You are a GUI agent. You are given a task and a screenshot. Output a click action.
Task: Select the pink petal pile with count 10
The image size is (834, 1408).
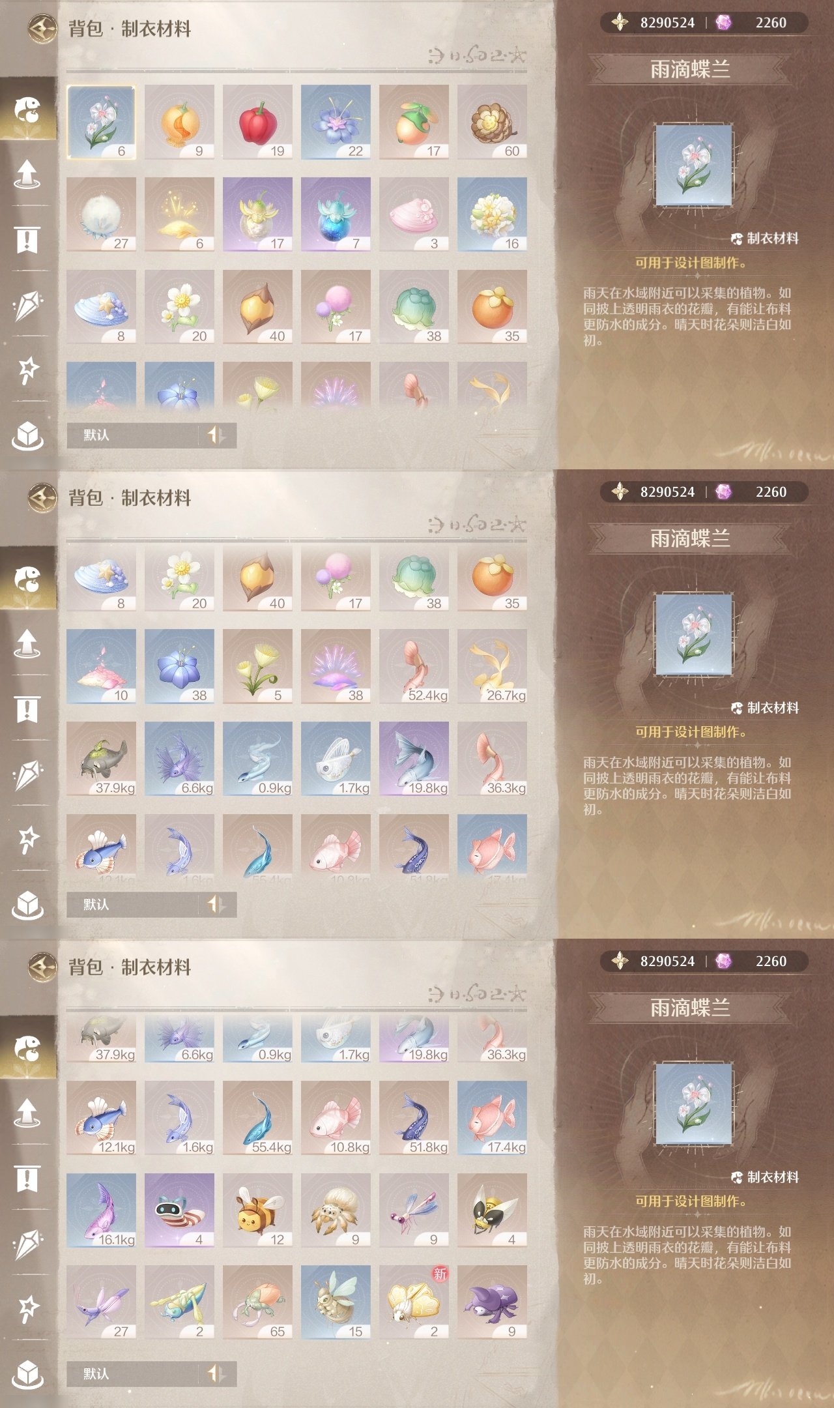[x=101, y=667]
